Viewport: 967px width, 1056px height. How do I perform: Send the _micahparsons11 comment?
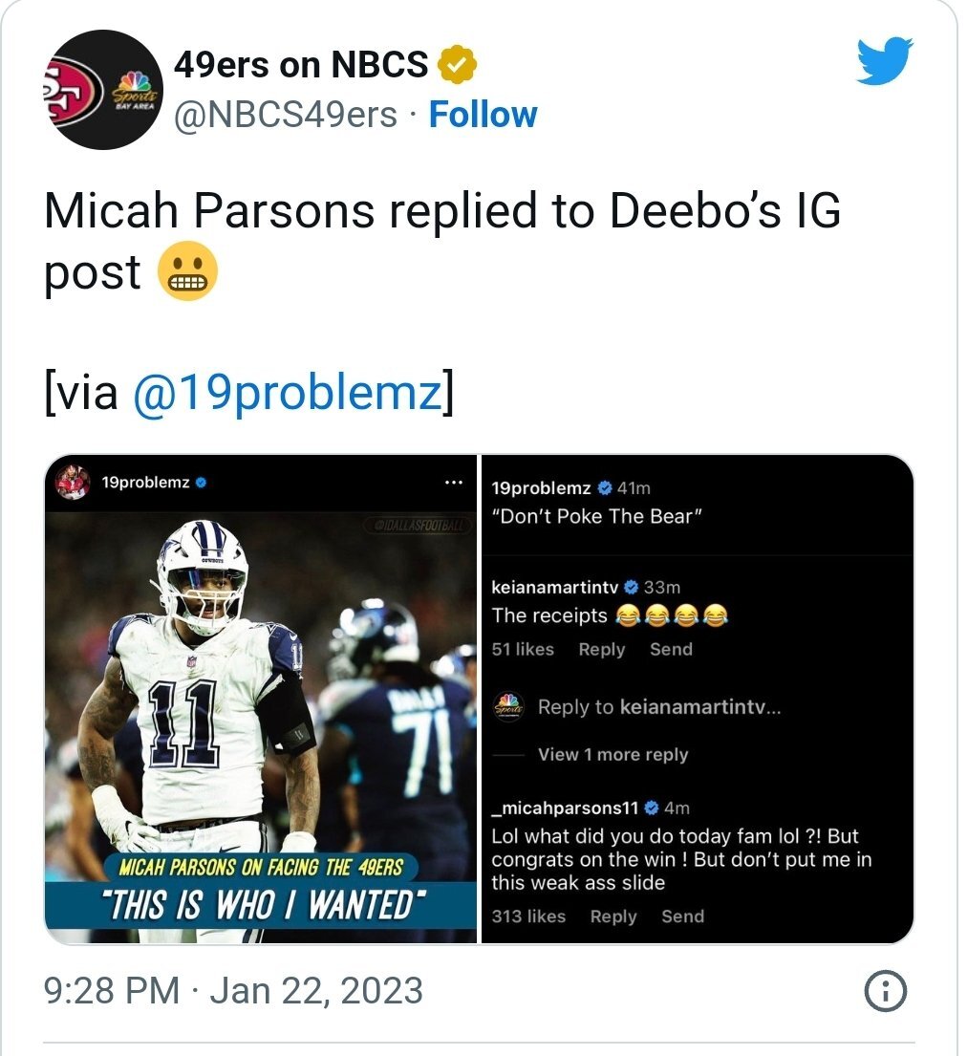point(682,916)
